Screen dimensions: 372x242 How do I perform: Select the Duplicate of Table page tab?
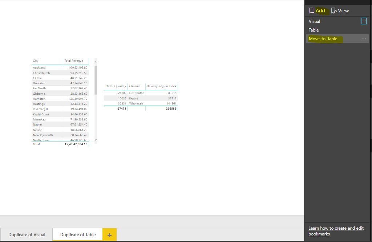[77, 234]
